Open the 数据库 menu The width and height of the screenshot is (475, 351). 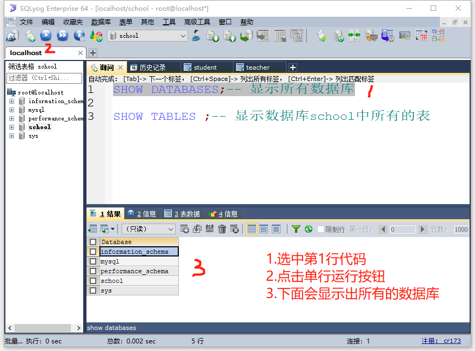pos(101,22)
